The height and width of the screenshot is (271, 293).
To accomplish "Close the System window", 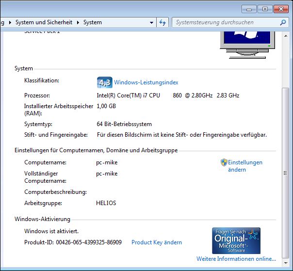I will click(x=281, y=9).
